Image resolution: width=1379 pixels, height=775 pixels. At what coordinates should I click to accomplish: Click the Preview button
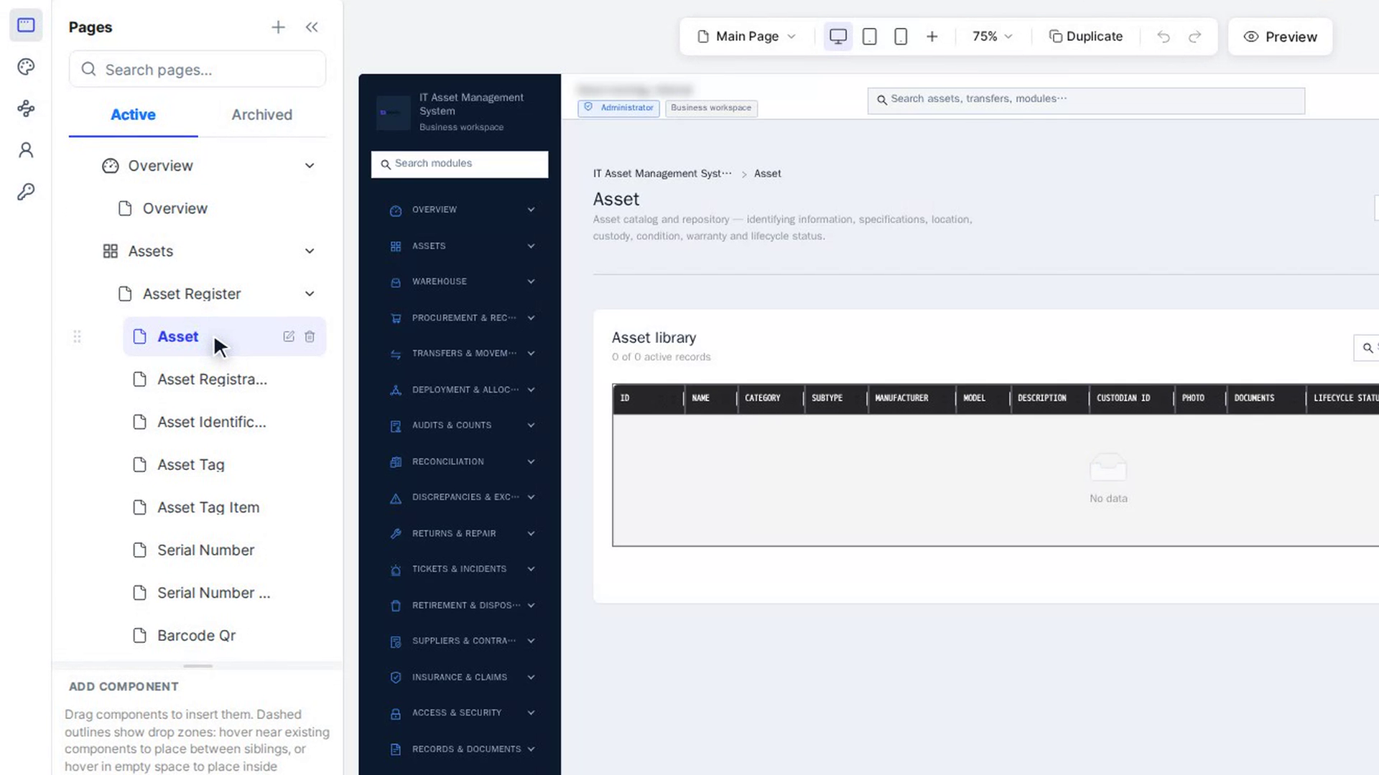click(x=1281, y=37)
